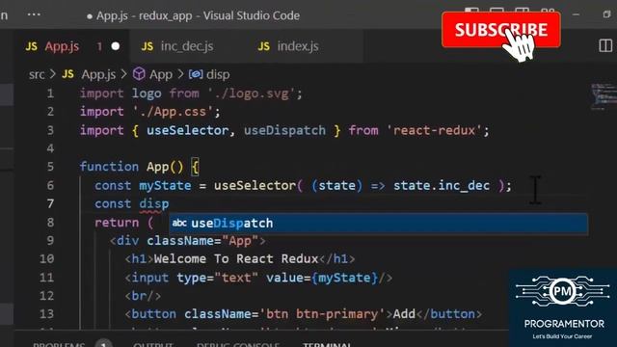Click 'btn btn-primary' class string on line 13
Screen dimensions: 617x347
[322, 314]
